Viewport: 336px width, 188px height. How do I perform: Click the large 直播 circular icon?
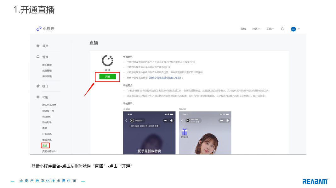(x=108, y=60)
